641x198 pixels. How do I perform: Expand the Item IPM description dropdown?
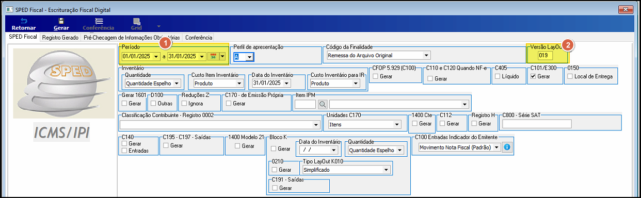click(464, 104)
